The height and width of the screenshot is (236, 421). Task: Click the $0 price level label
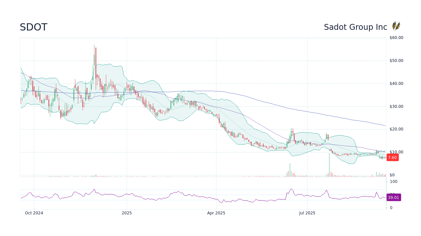(x=392, y=175)
